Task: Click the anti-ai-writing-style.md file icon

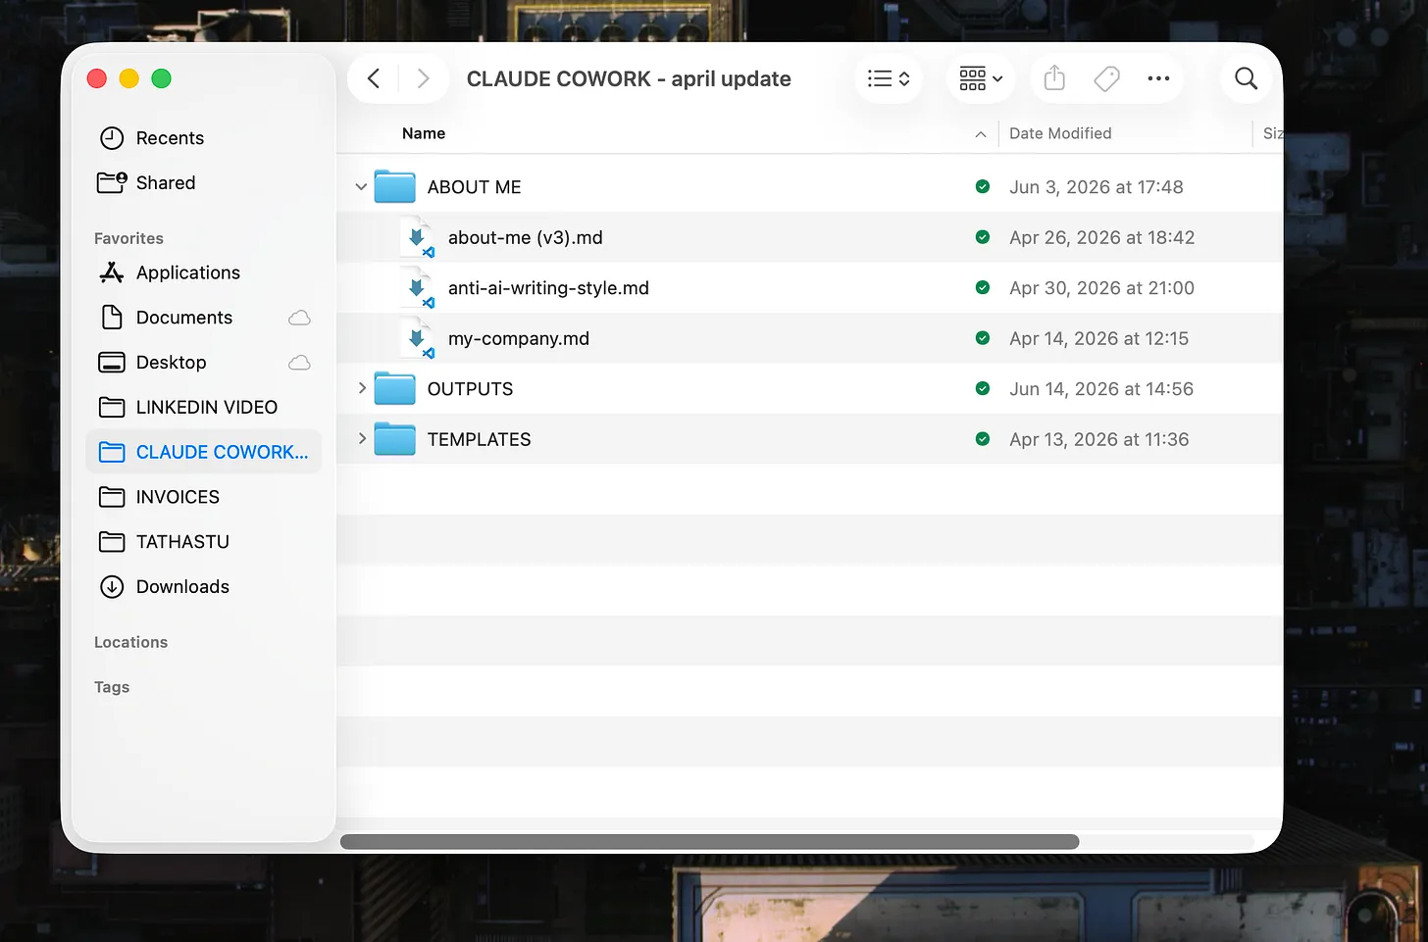Action: (418, 287)
